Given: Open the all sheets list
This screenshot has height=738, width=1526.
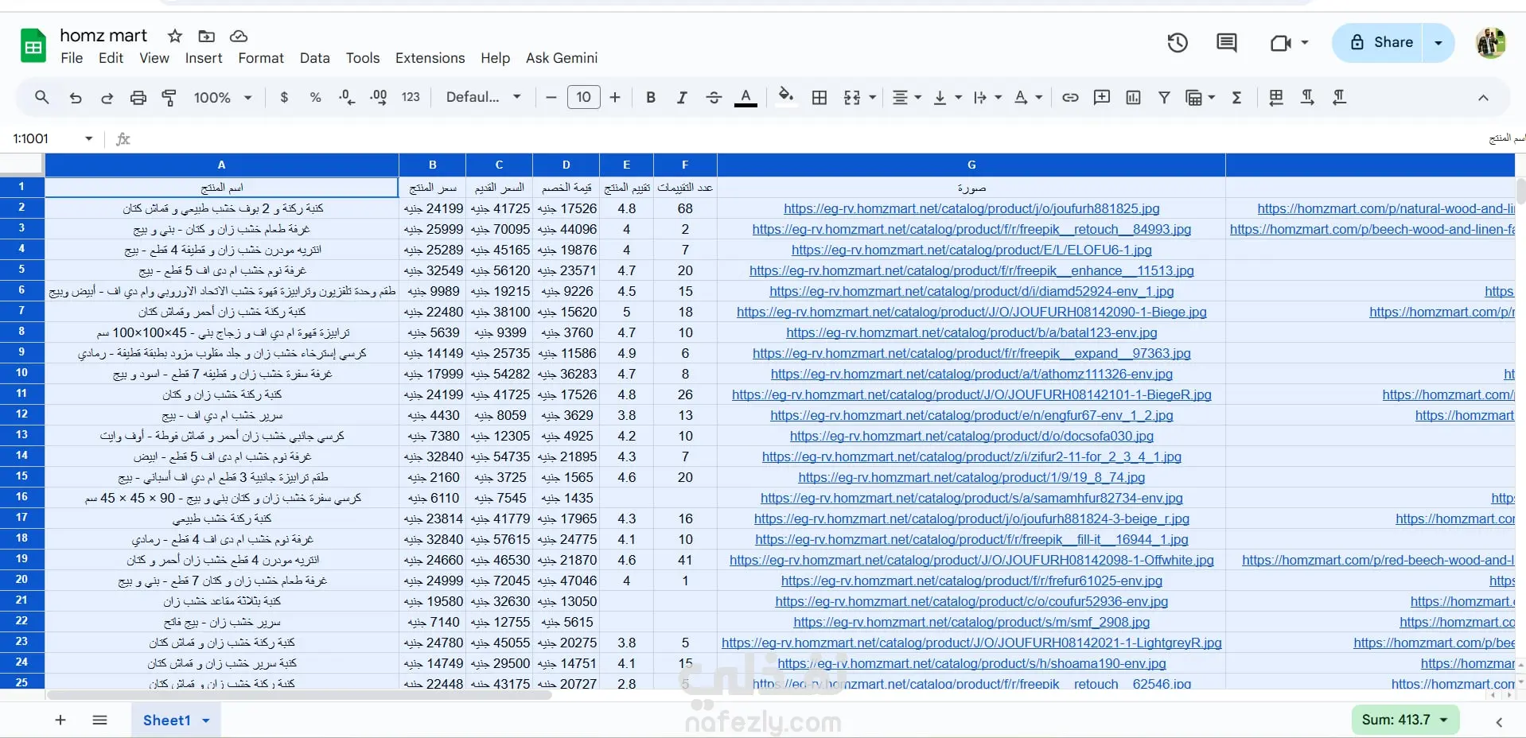Looking at the screenshot, I should pos(99,720).
